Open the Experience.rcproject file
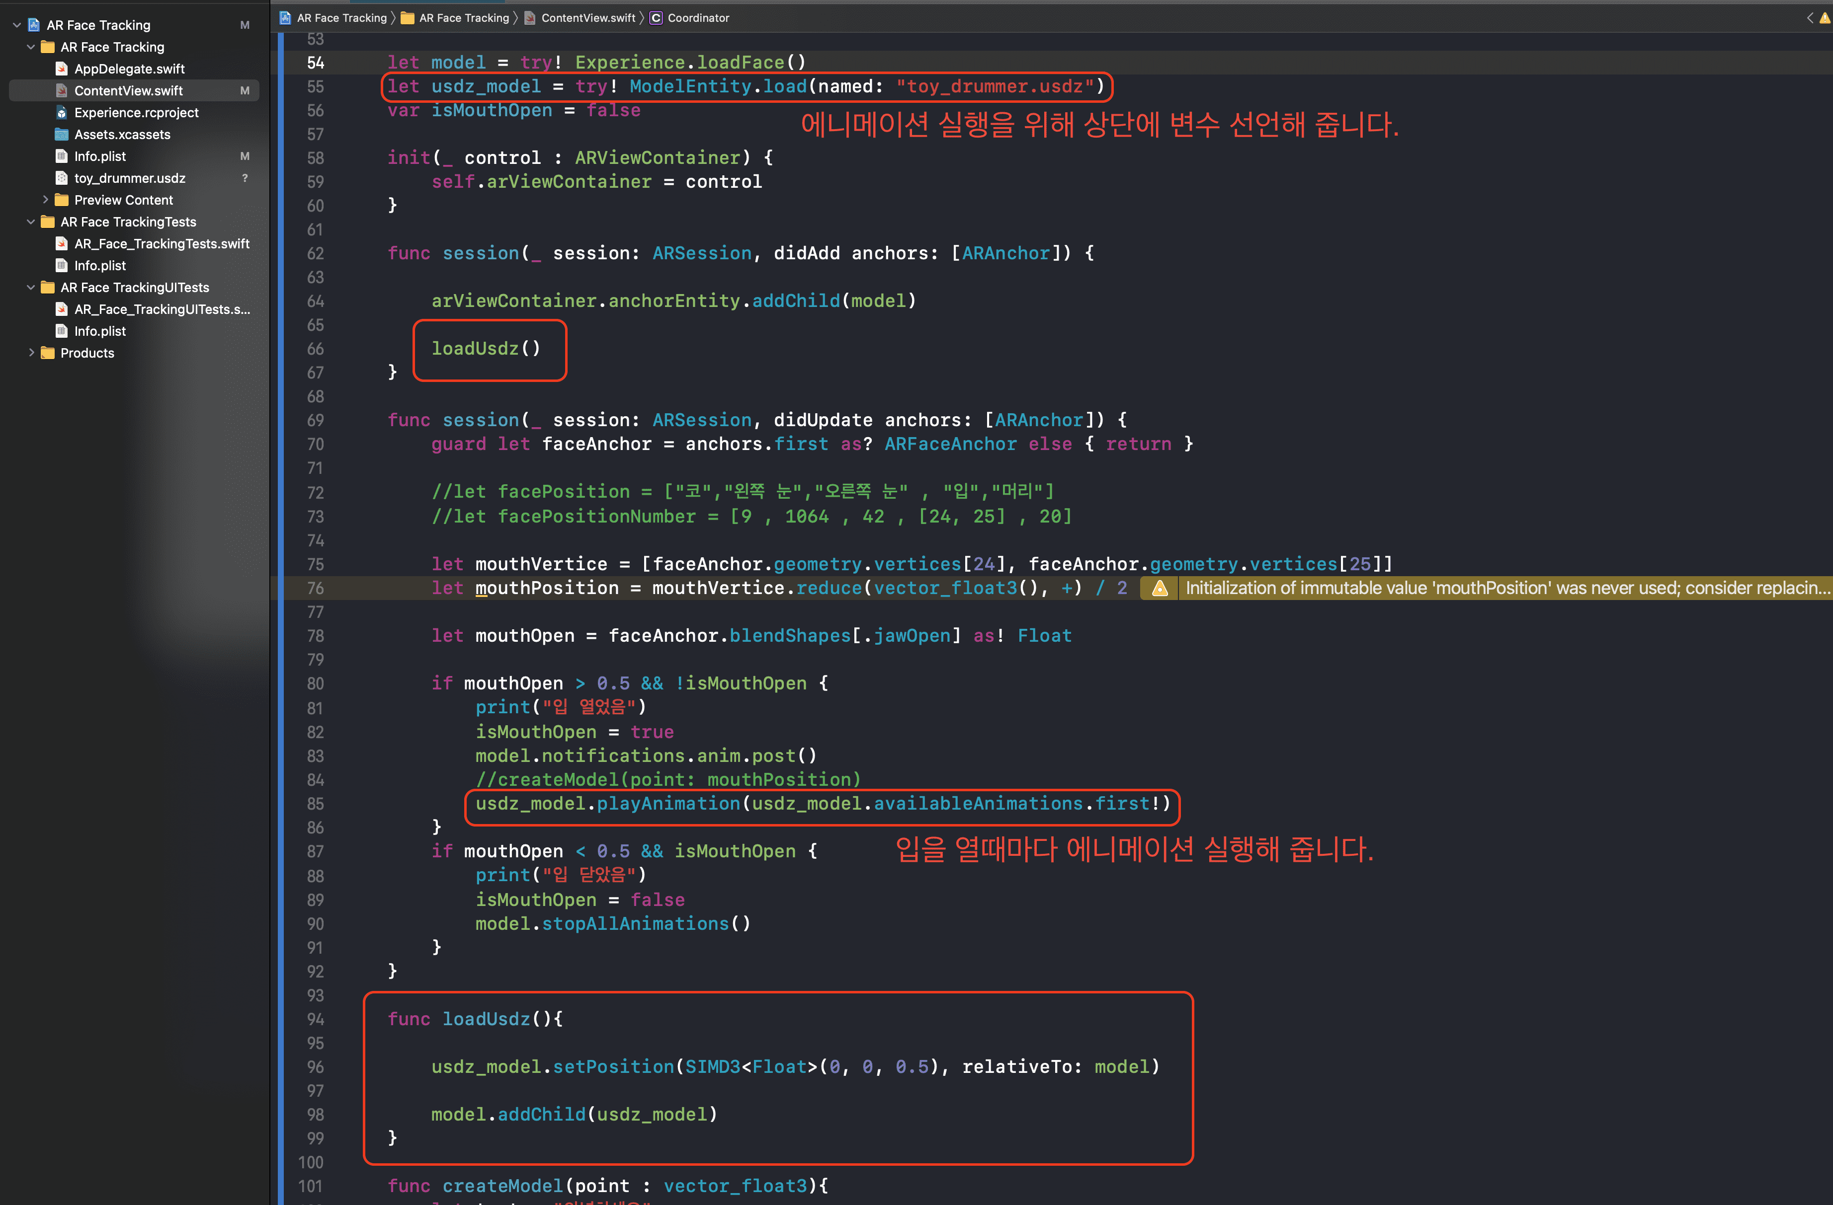Screen dimensions: 1833x1205 (136, 112)
